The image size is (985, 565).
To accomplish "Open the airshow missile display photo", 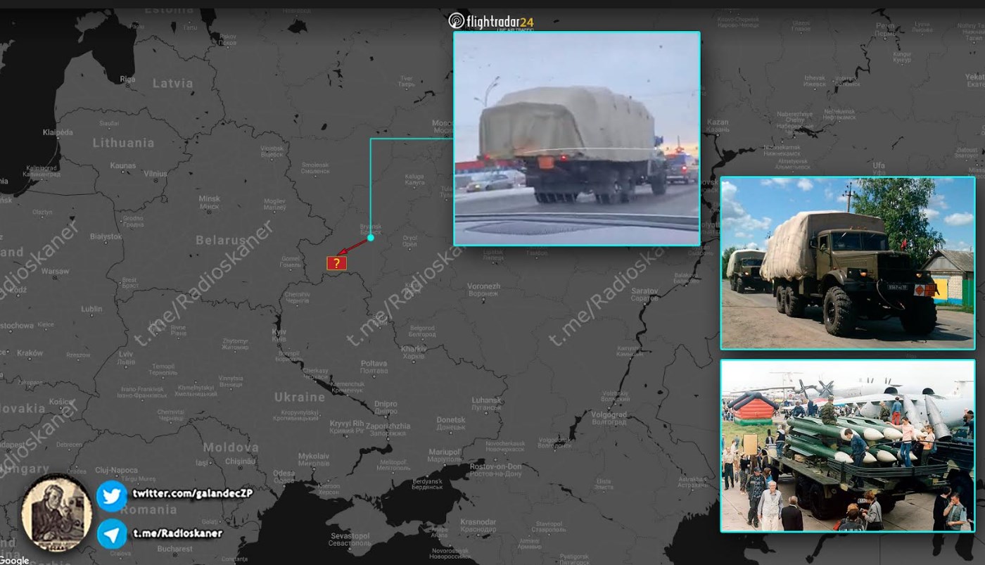I will coord(847,445).
